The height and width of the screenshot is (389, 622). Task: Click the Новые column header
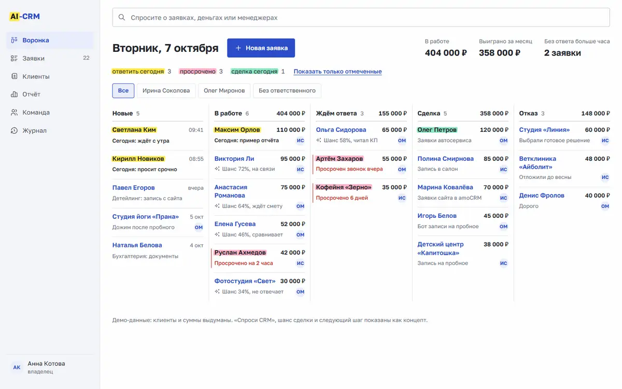pos(123,114)
